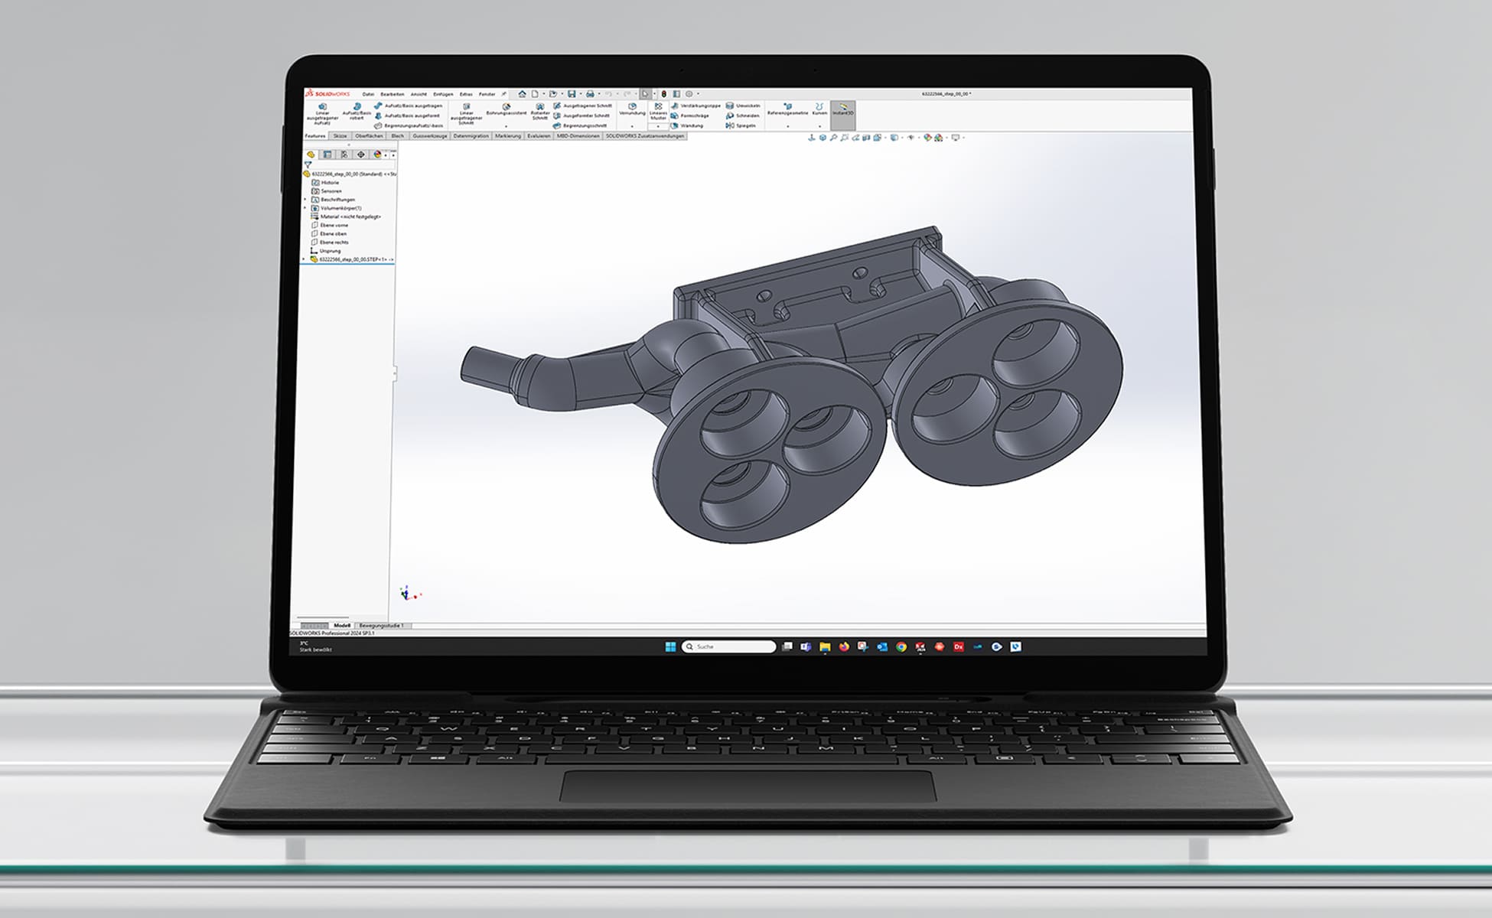Choose Aufsatz/Basis ausgetragen feature

pos(408,106)
